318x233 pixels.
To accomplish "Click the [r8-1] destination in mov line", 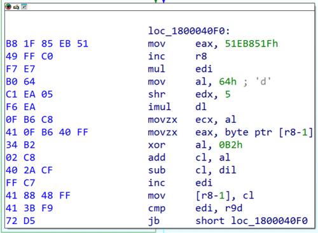I will pos(212,195).
